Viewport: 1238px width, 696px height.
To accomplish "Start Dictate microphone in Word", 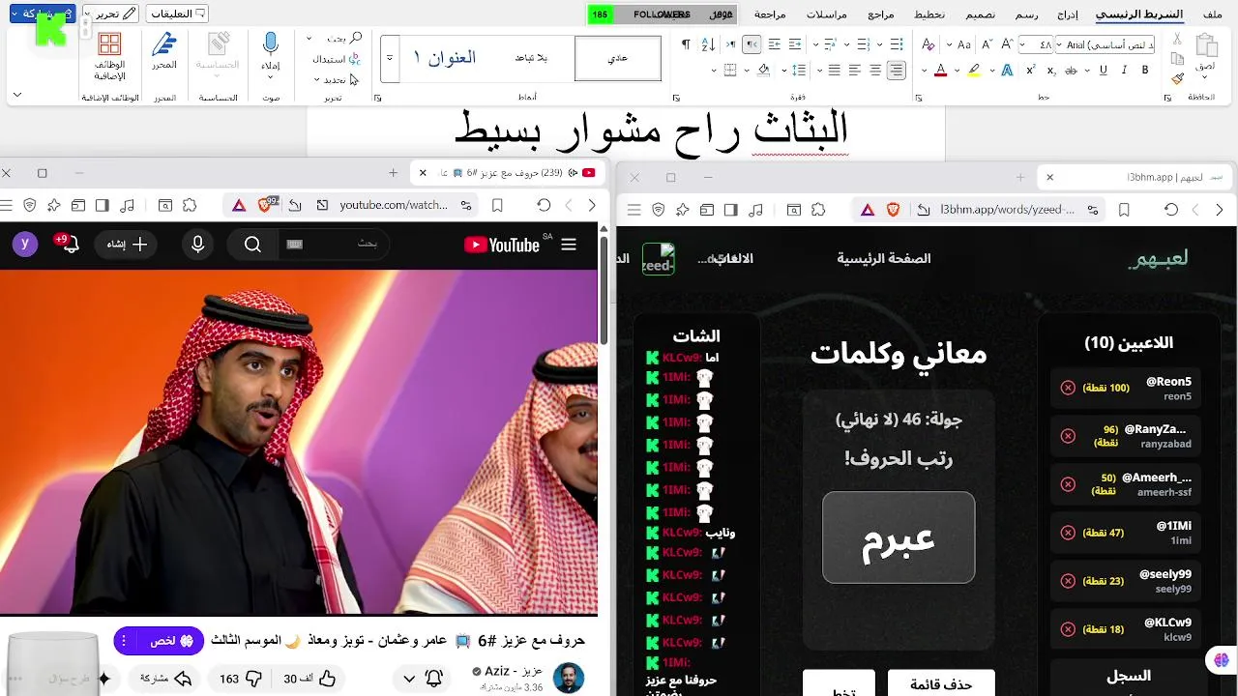I will 271,53.
